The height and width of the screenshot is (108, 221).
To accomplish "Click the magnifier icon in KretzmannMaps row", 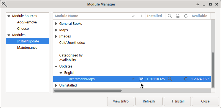I will [x=170, y=79].
